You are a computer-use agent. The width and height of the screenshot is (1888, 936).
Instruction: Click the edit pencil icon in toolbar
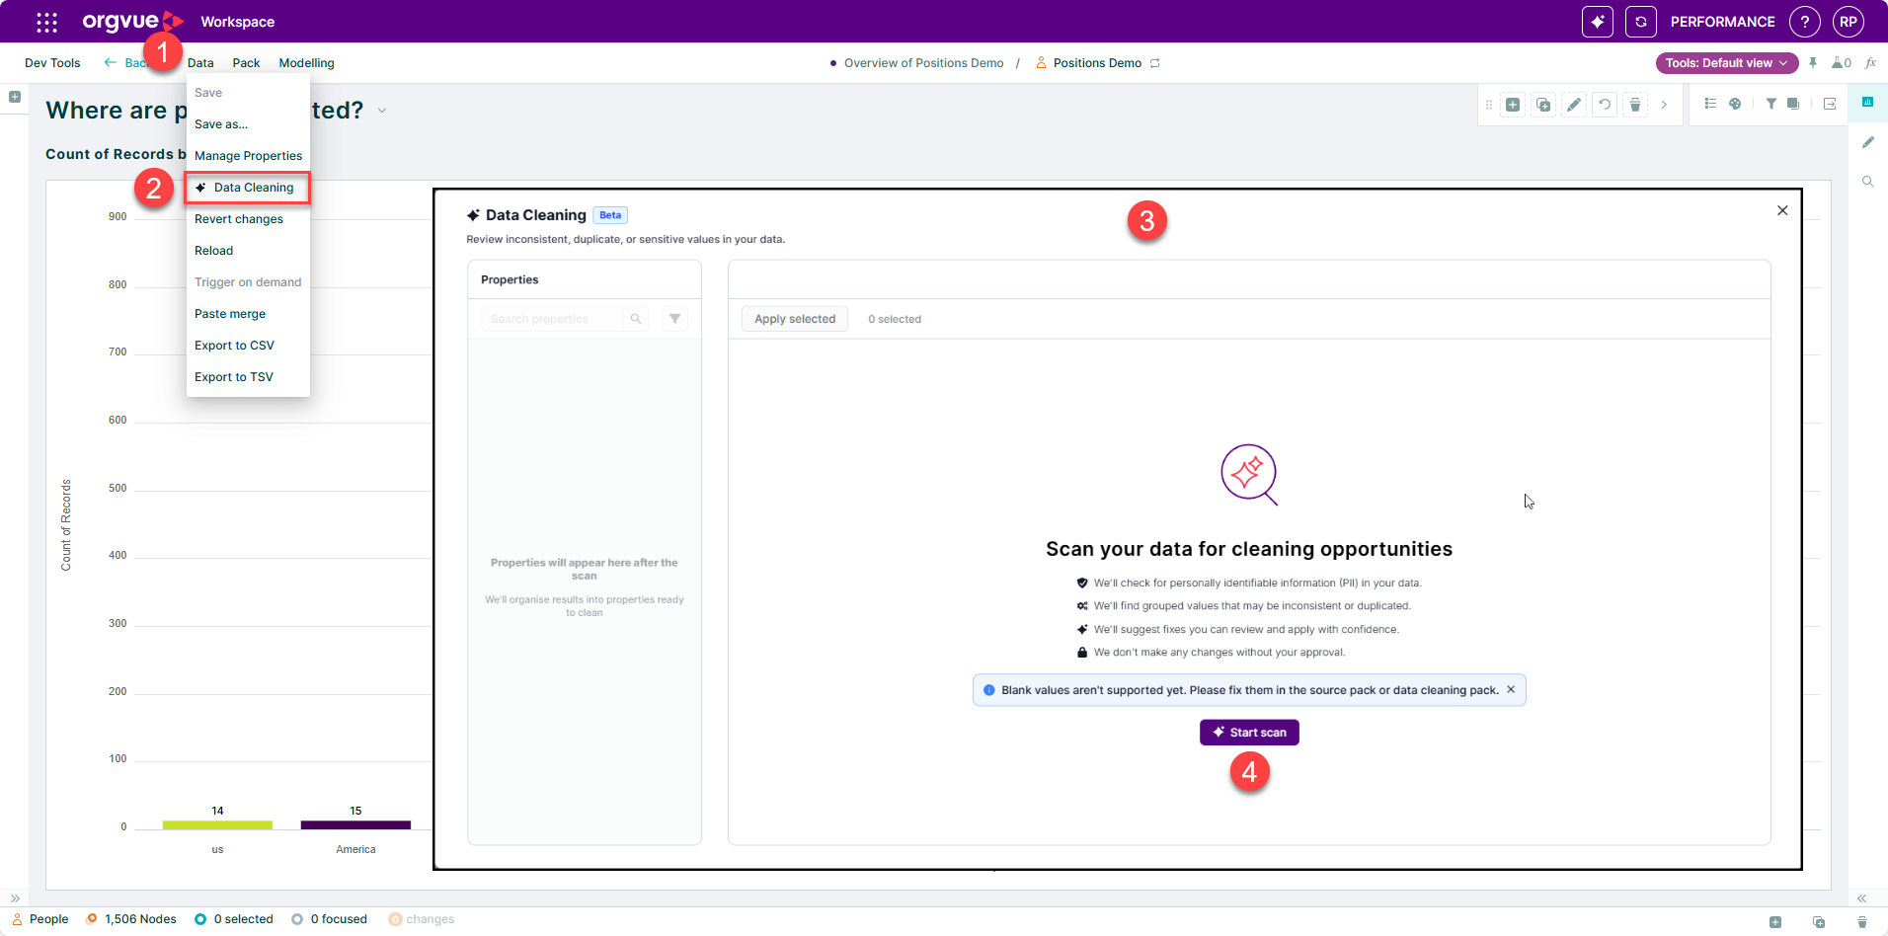1574,105
